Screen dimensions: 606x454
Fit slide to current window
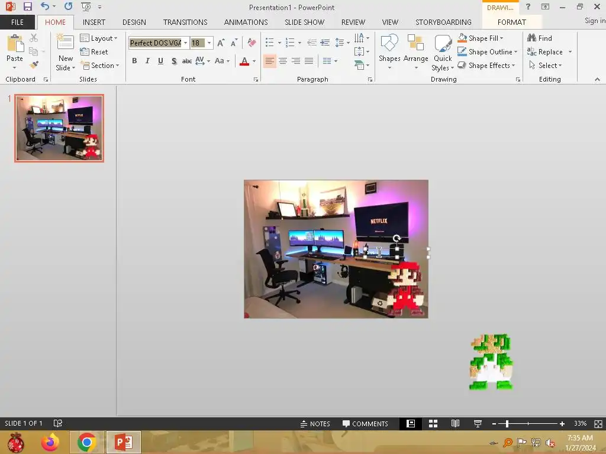598,424
